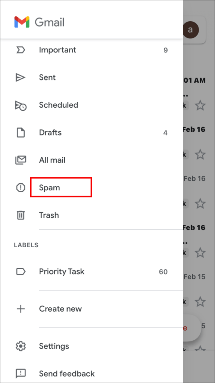
Task: Open Drafts via the document icon
Action: (21, 132)
